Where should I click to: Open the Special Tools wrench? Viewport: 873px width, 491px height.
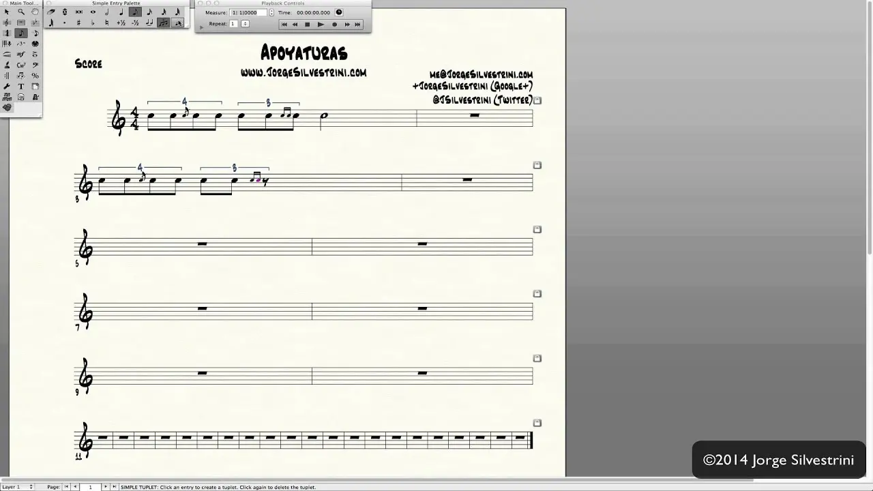7,87
